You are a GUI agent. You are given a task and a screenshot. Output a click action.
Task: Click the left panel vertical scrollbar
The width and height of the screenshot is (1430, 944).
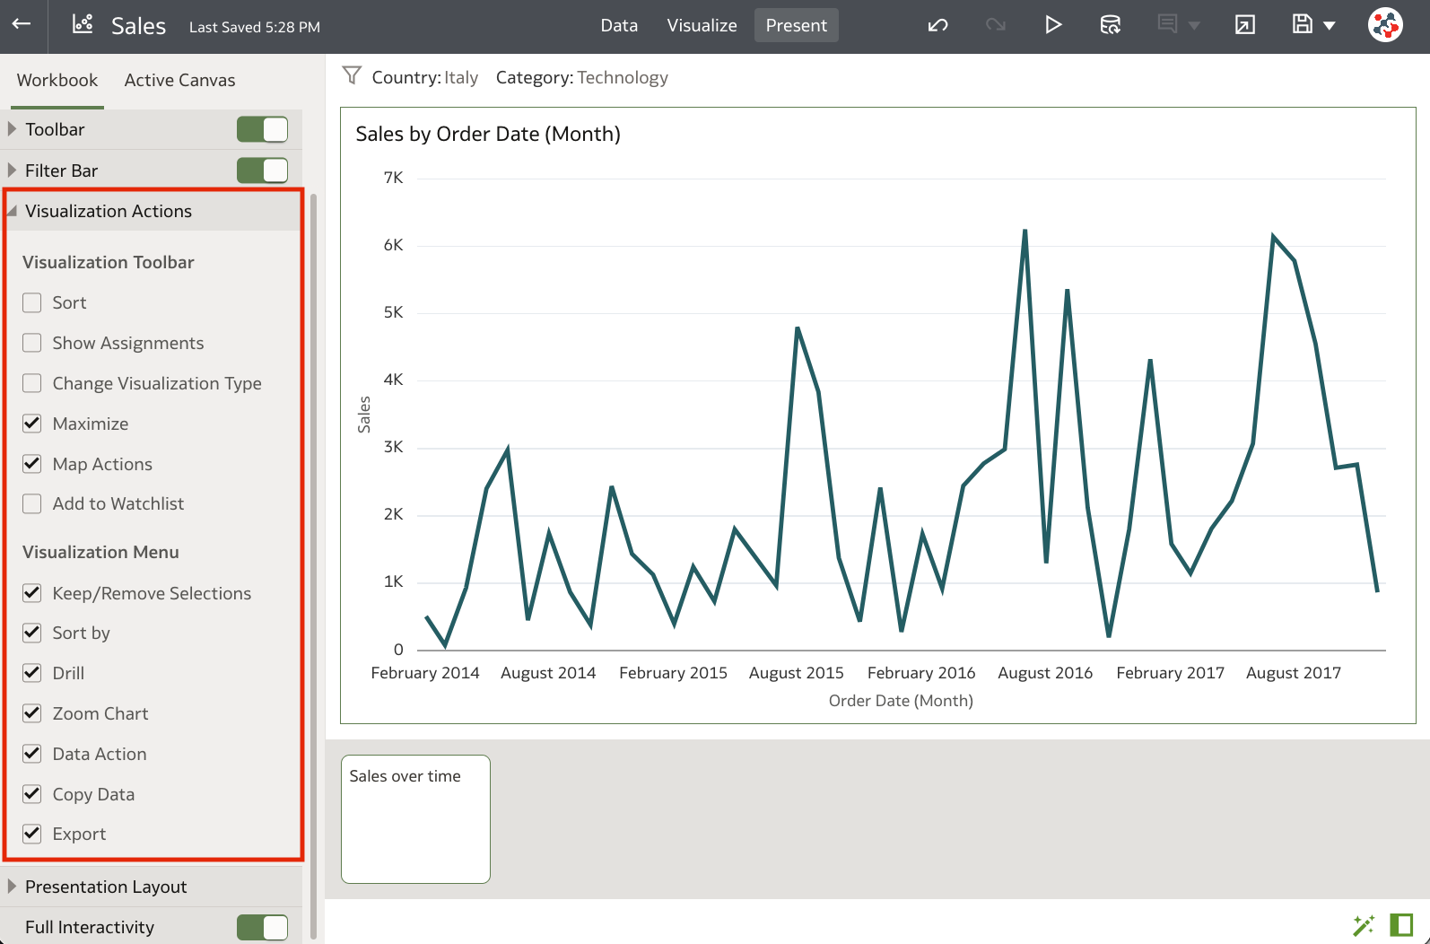click(x=313, y=565)
